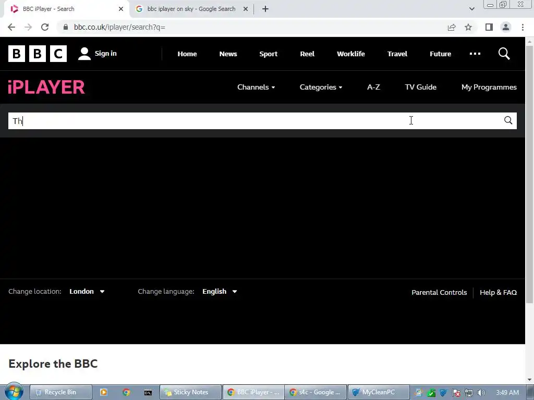Click pinned Chrome taskbar icon

(x=126, y=392)
